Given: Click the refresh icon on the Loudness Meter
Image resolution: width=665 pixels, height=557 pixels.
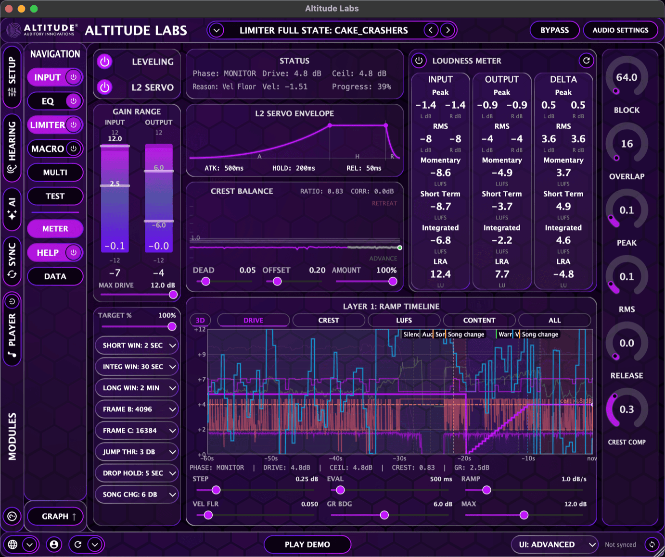Looking at the screenshot, I should tap(586, 61).
